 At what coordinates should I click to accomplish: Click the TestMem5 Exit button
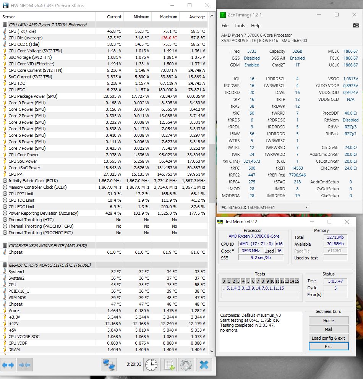pyautogui.click(x=329, y=347)
